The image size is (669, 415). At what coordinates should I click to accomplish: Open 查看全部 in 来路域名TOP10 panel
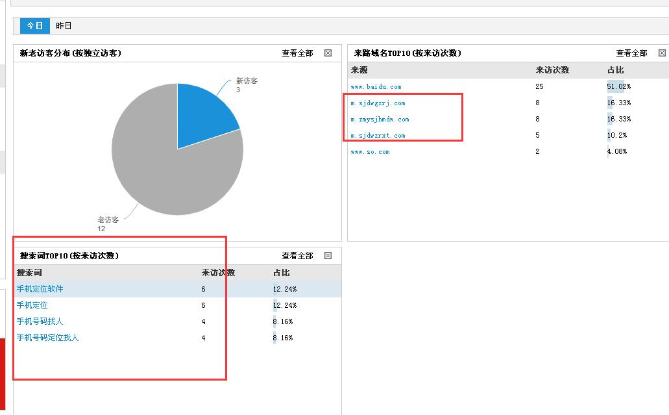(x=631, y=53)
